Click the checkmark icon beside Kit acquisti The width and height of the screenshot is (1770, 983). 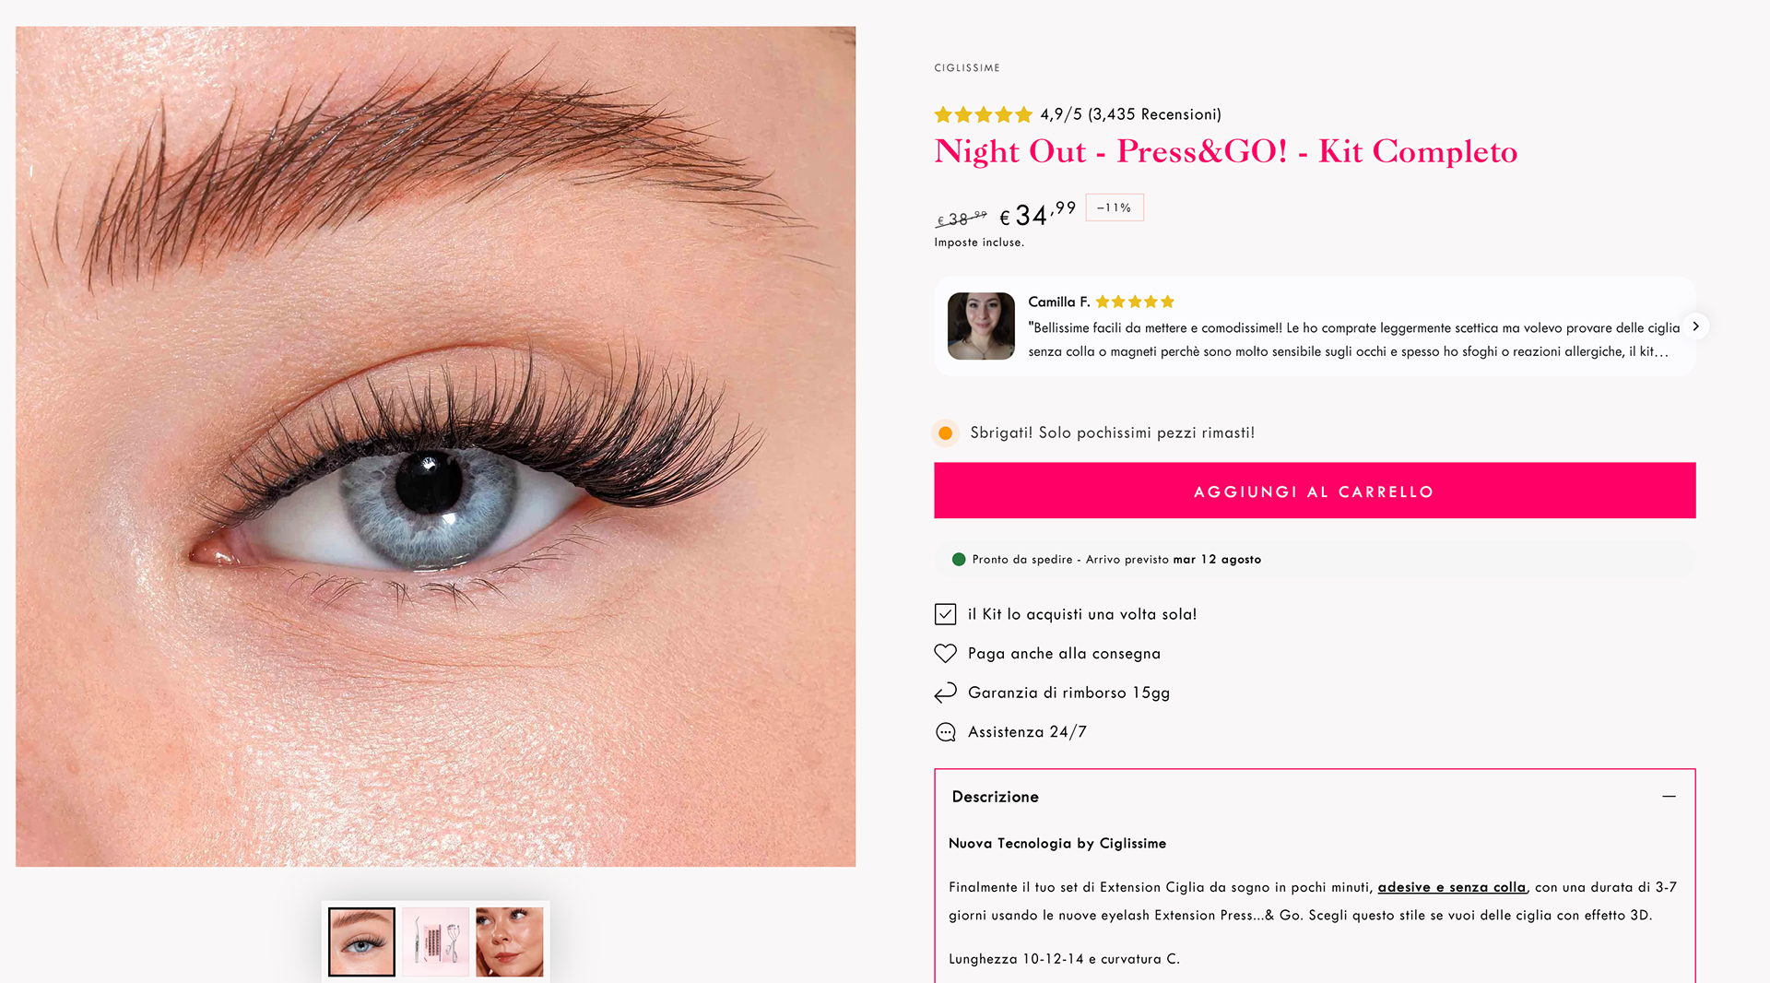point(945,614)
